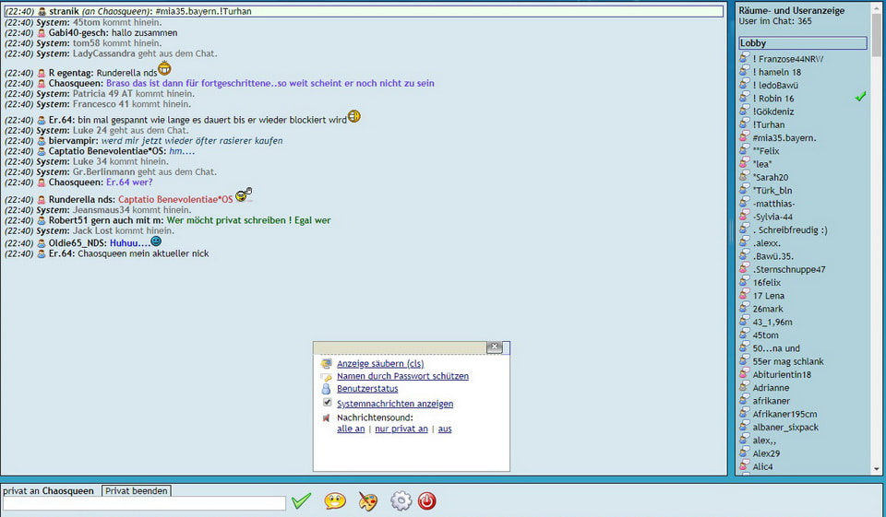Click the user list scrollbar down arrow
The width and height of the screenshot is (886, 517).
[x=877, y=469]
